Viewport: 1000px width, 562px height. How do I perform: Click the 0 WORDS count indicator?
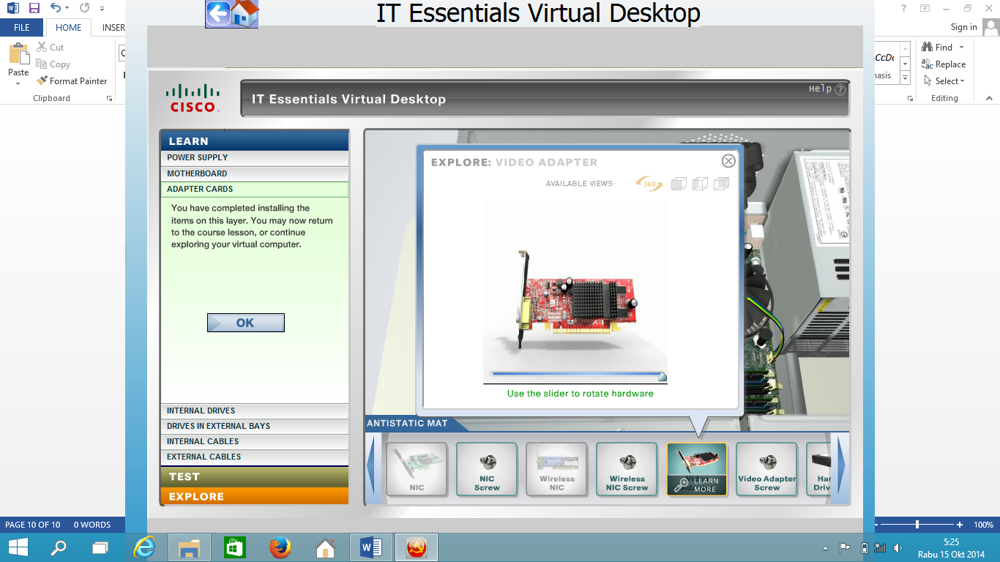click(x=92, y=525)
